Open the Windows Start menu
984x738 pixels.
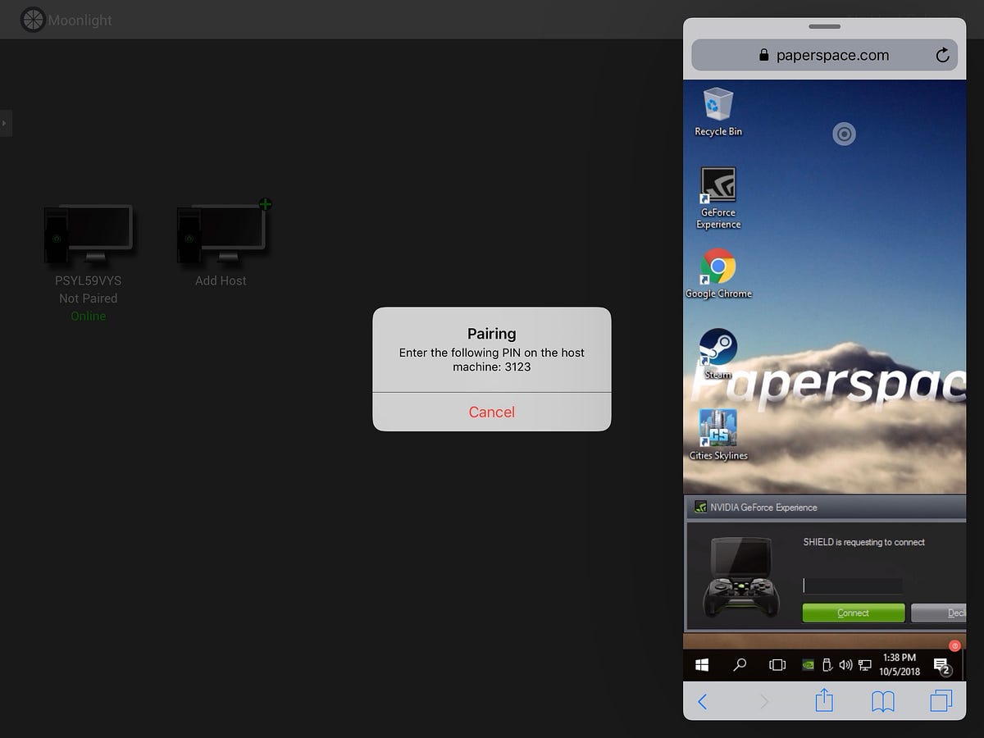click(702, 664)
